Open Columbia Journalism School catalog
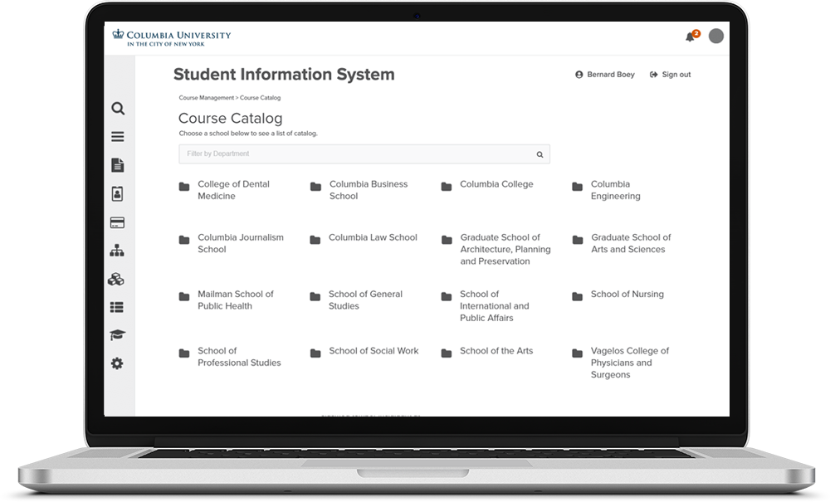The height and width of the screenshot is (502, 830). (x=241, y=243)
